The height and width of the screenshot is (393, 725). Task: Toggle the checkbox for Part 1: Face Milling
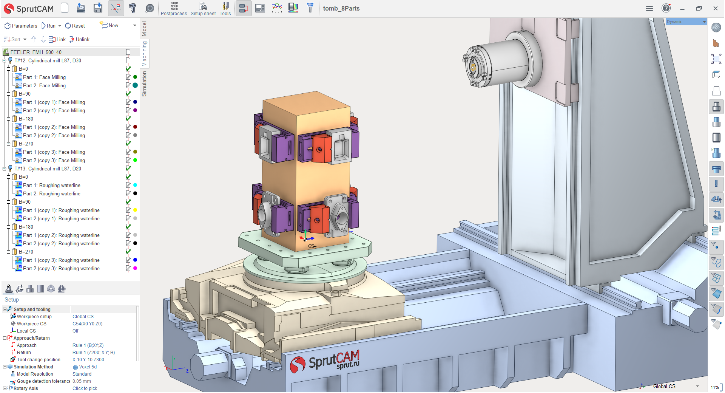[x=128, y=77]
